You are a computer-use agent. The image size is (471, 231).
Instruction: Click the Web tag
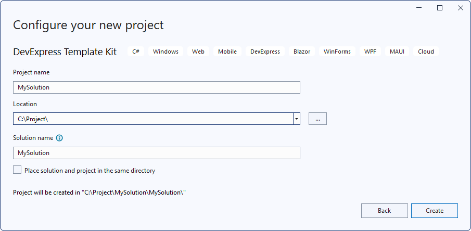(198, 52)
